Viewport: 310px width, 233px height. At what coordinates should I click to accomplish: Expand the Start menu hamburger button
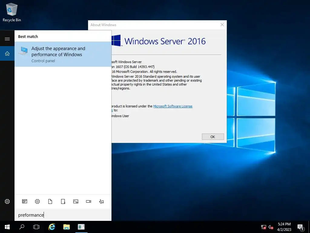[7, 39]
